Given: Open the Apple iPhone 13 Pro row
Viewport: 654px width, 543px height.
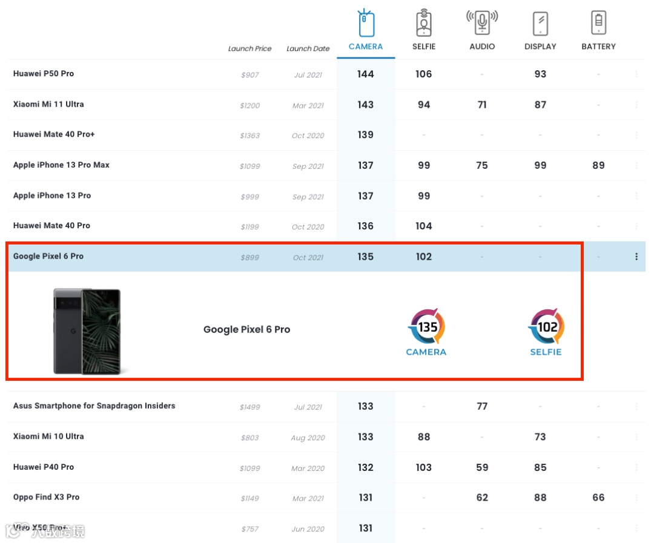Looking at the screenshot, I should pyautogui.click(x=326, y=196).
